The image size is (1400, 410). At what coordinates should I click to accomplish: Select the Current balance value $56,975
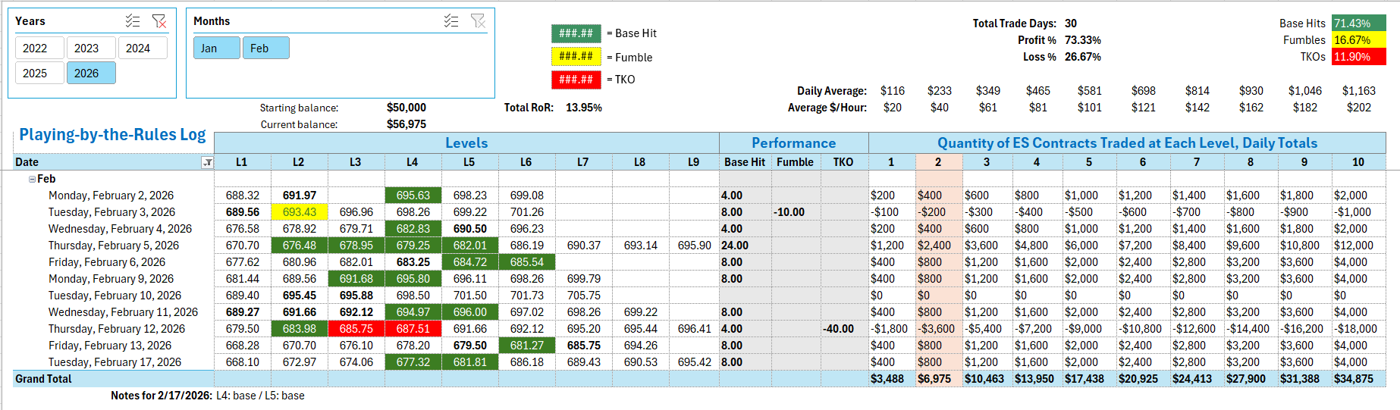[x=407, y=124]
